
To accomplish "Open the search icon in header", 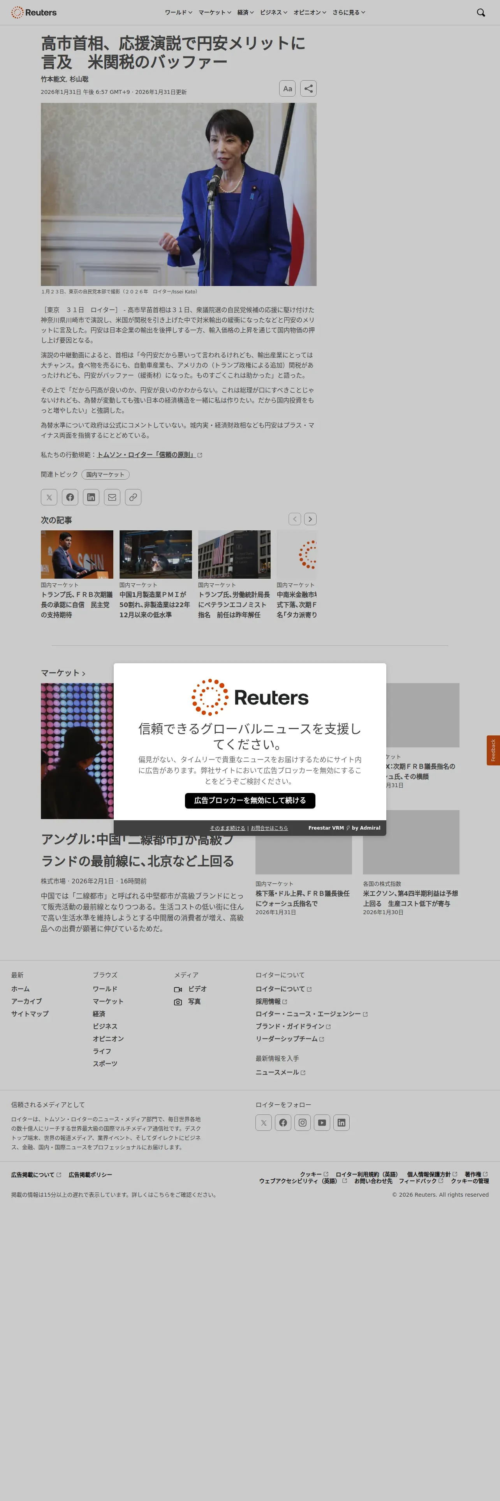I will tap(481, 12).
